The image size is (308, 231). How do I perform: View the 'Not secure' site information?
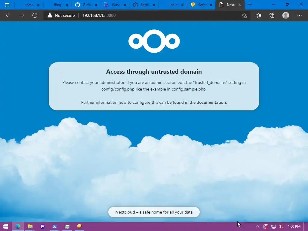pyautogui.click(x=61, y=15)
